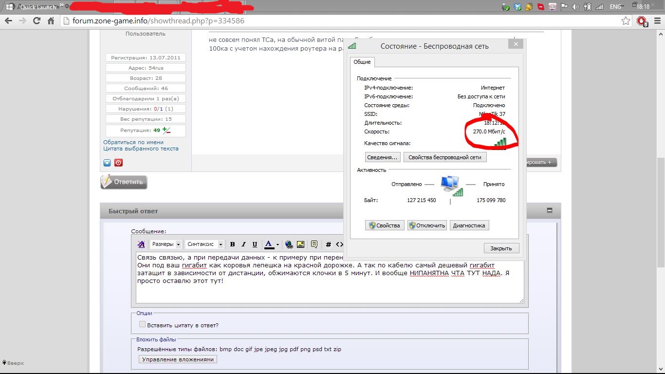Collapse the Быстрый ответ panel
The image size is (665, 374).
tap(550, 211)
